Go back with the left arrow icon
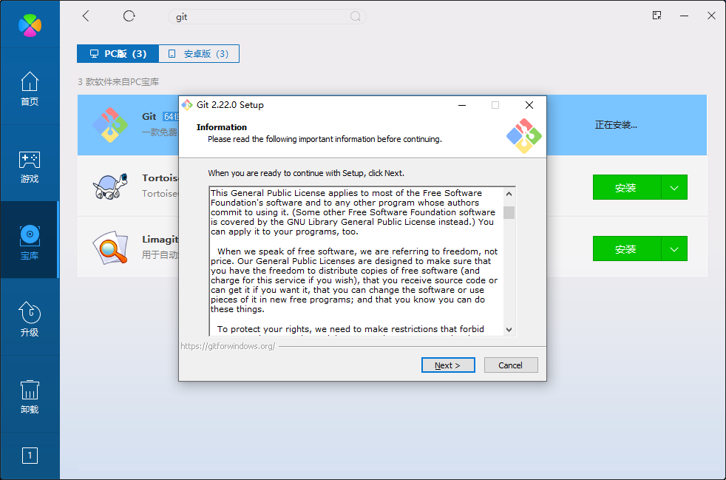The height and width of the screenshot is (480, 726). 86,16
